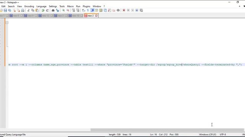
Task: Toggle Synchronize Vertical Scrolling icon
Action: click(x=73, y=10)
